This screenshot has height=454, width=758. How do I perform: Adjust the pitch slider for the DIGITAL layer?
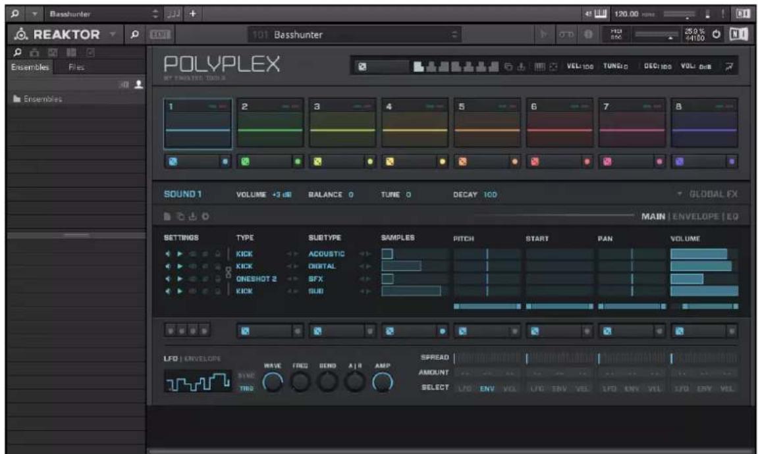tap(487, 266)
